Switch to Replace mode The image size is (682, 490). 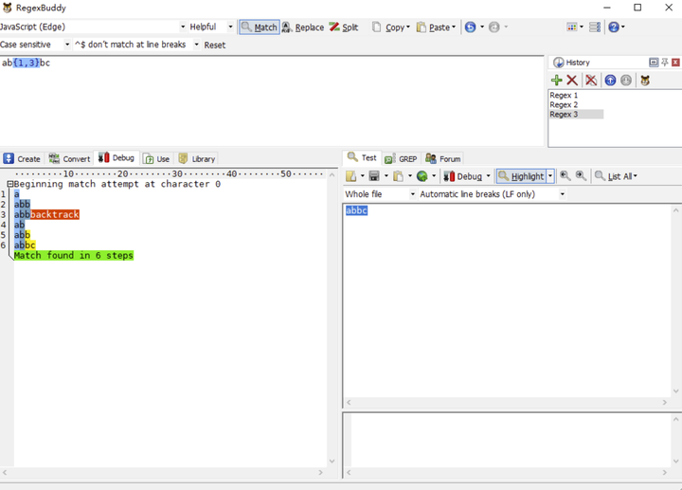[303, 27]
